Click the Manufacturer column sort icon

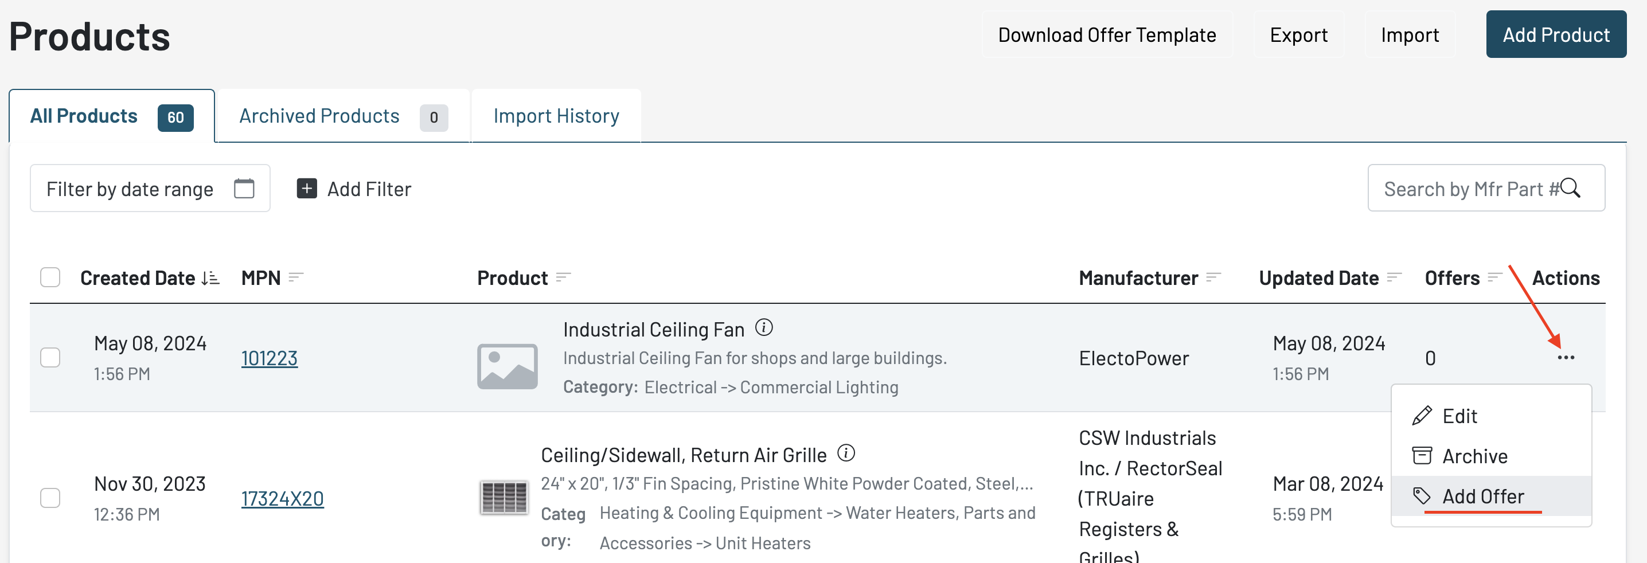1213,277
